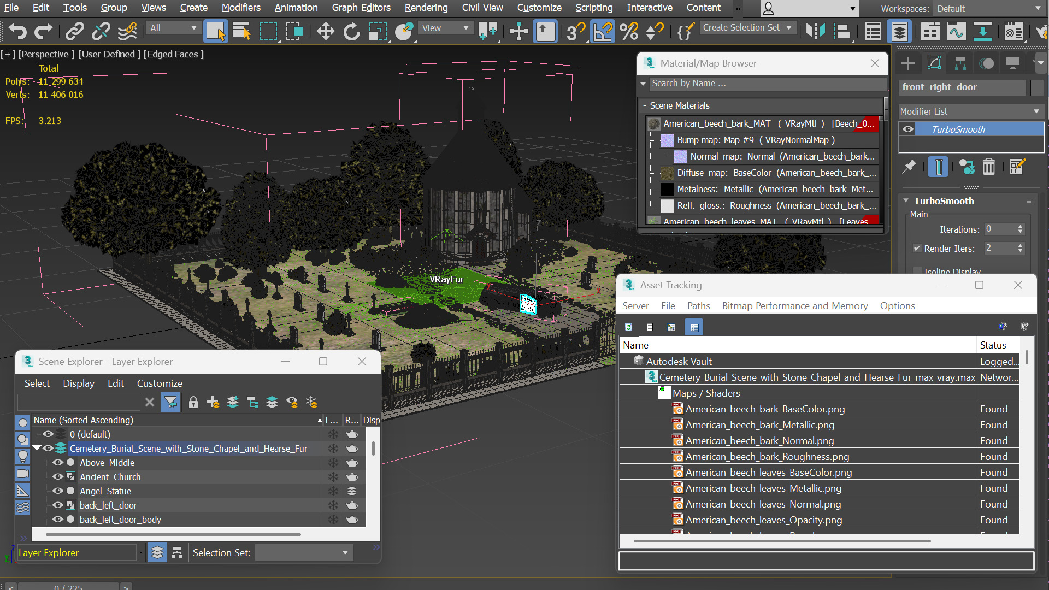Click Pin Stack icon in modifier panel
1049x590 pixels.
point(909,167)
